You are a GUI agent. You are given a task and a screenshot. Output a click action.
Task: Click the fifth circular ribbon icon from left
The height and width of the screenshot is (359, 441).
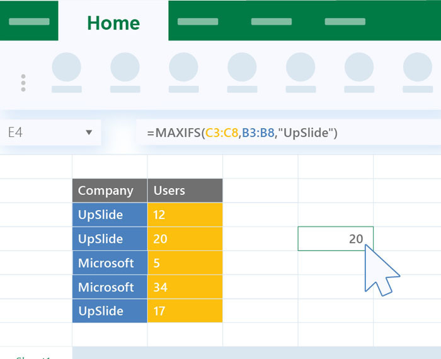[301, 68]
